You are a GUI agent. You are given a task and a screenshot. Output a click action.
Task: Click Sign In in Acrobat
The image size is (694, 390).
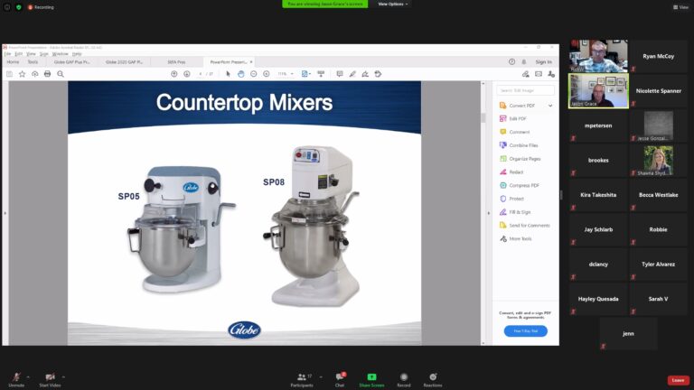543,62
